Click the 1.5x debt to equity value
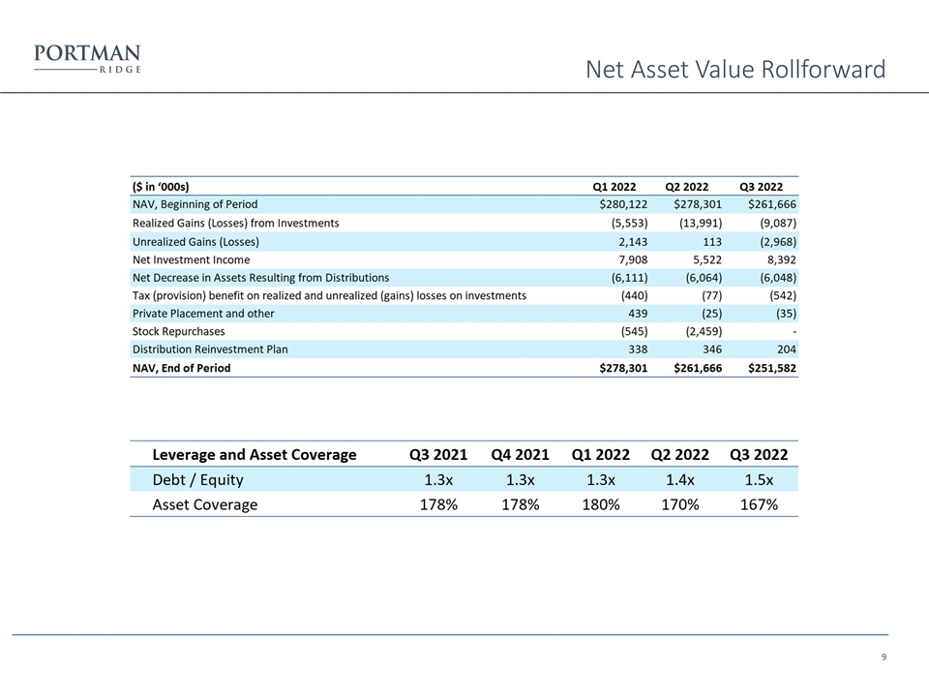 759,479
